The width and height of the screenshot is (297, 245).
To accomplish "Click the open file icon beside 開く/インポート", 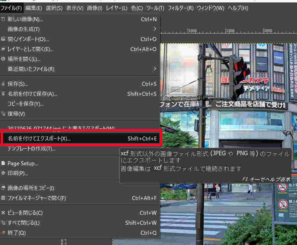I will pyautogui.click(x=3, y=39).
